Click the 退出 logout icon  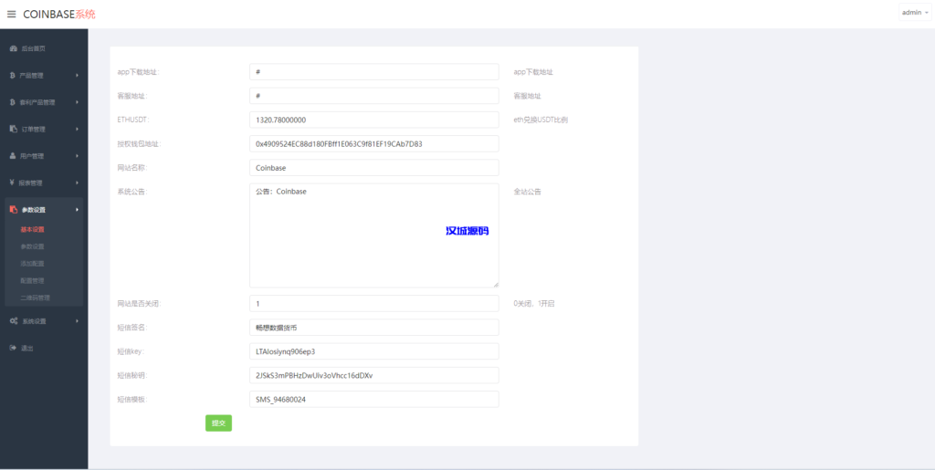pos(13,348)
